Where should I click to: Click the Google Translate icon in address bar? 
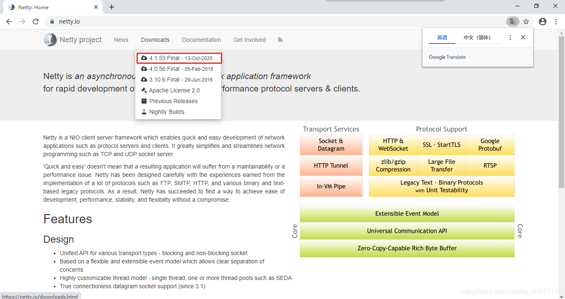pos(512,22)
